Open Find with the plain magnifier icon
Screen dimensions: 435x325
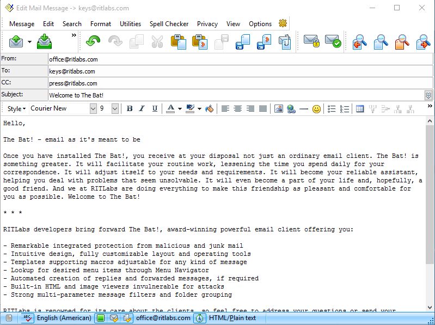coord(381,42)
